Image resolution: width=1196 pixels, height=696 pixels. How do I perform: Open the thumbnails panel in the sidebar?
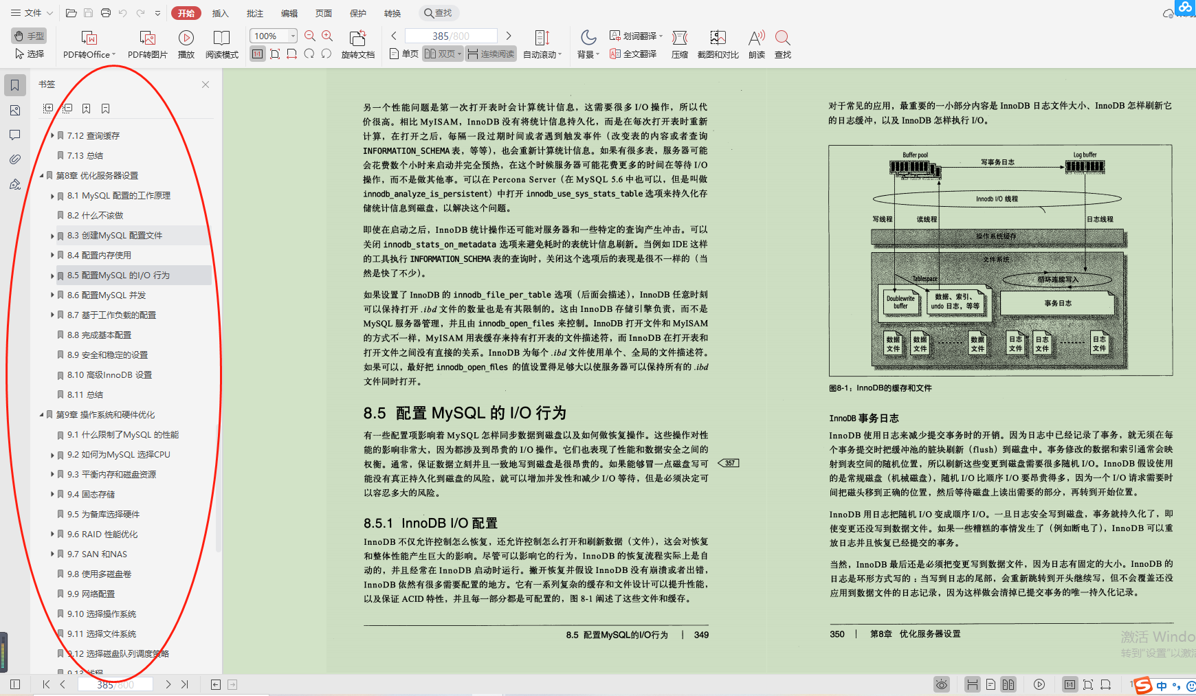(15, 110)
